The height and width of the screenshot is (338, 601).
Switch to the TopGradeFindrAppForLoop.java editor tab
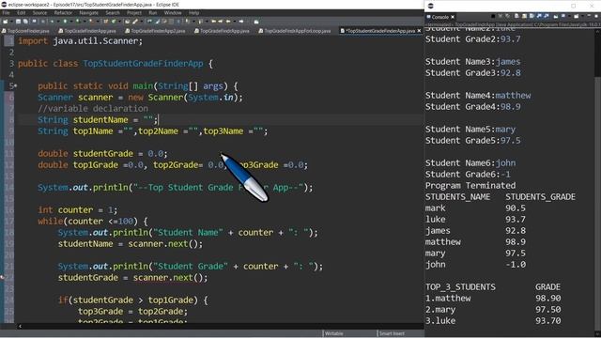(x=294, y=31)
